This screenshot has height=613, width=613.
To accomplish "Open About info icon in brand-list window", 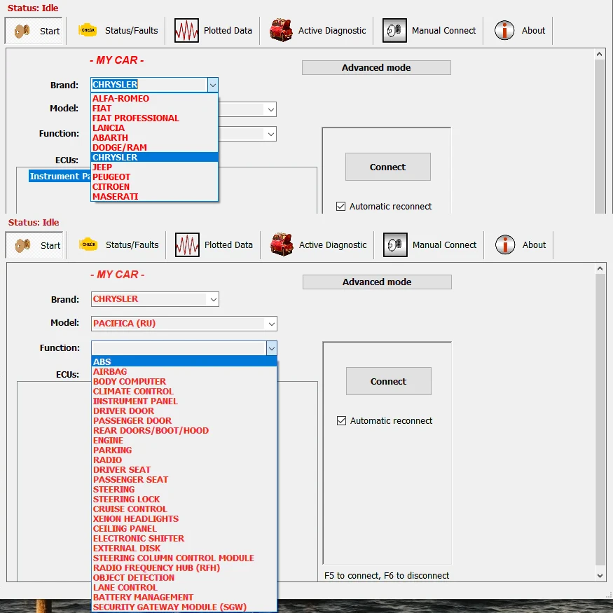I will point(504,31).
